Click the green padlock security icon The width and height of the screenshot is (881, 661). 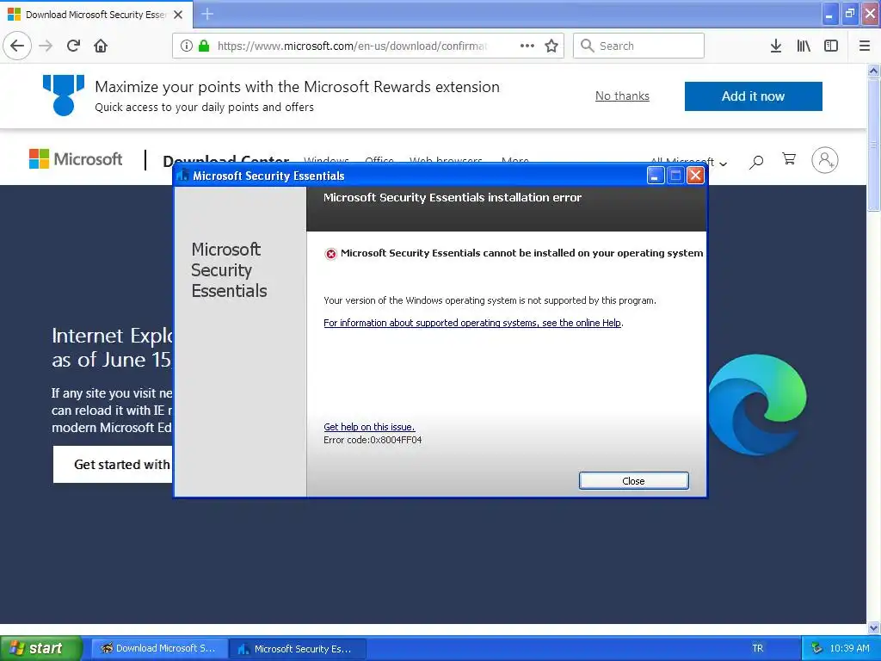(204, 46)
